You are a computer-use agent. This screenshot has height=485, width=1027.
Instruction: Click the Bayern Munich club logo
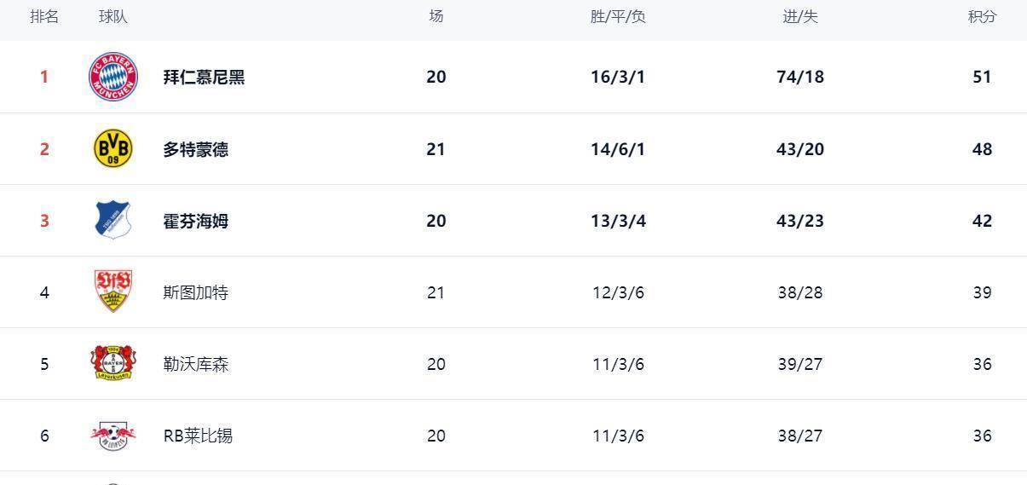113,77
